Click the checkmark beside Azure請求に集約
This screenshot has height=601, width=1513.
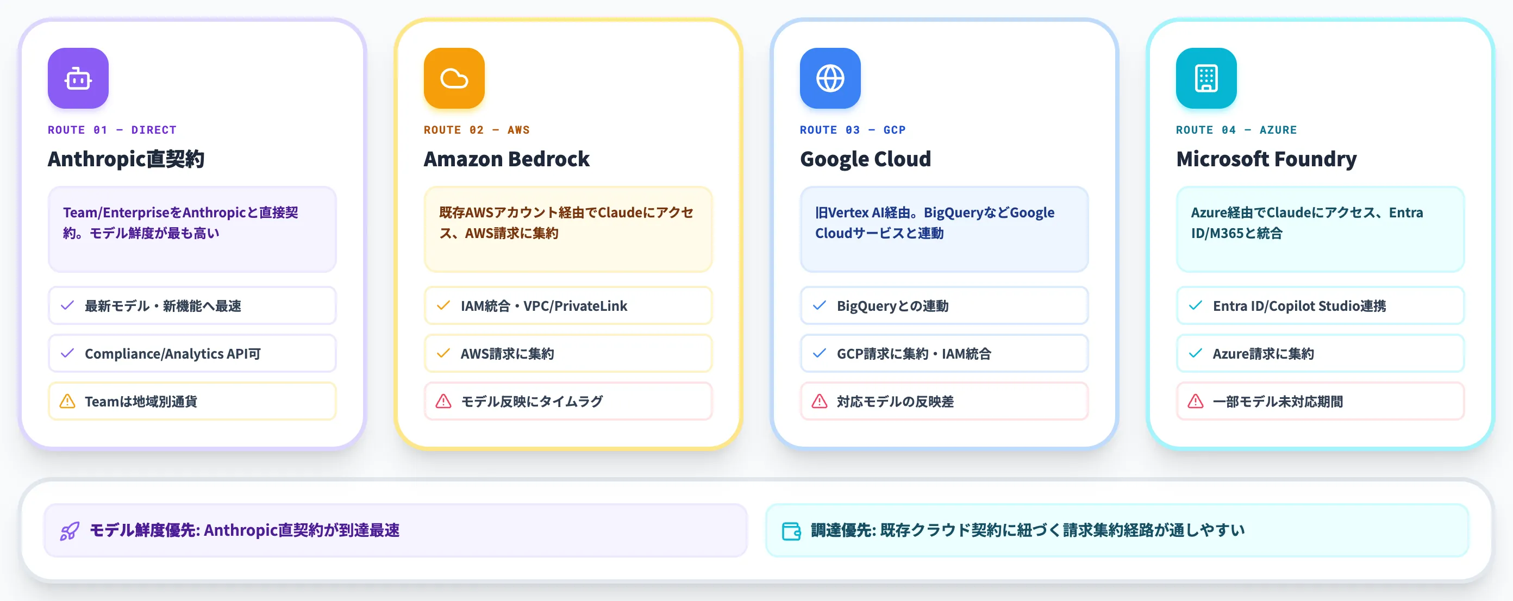(x=1195, y=353)
